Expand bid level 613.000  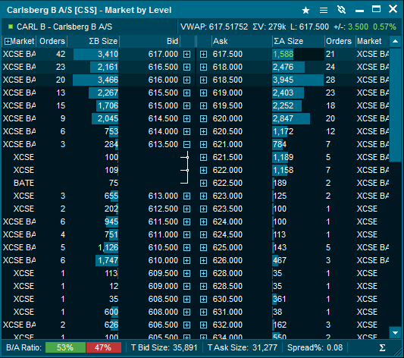tap(186, 196)
